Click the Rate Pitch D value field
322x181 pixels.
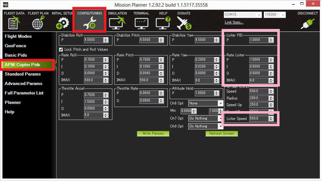149,73
